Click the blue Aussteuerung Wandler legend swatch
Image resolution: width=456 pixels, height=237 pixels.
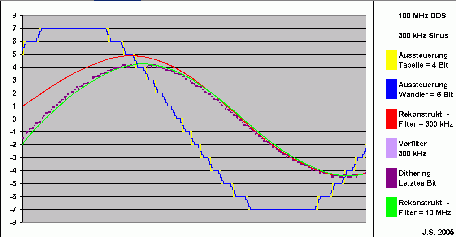[391, 89]
